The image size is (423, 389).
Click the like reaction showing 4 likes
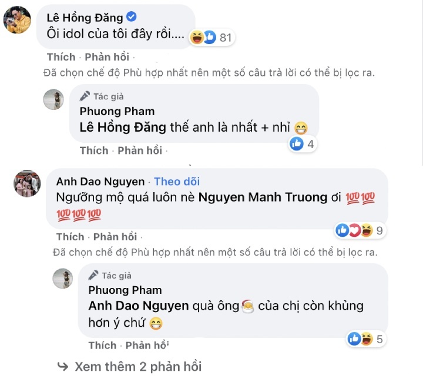(303, 144)
